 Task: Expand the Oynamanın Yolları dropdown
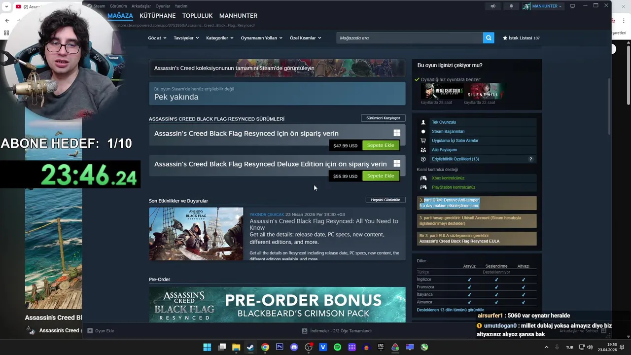[x=262, y=38]
